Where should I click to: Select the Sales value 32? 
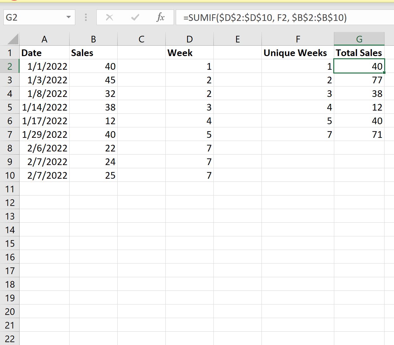(x=93, y=93)
